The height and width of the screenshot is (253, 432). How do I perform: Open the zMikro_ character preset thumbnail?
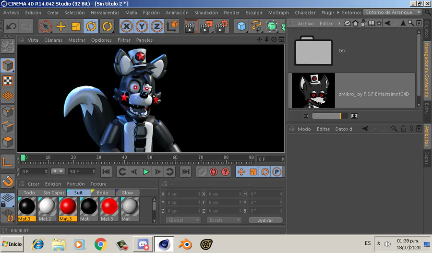[313, 90]
